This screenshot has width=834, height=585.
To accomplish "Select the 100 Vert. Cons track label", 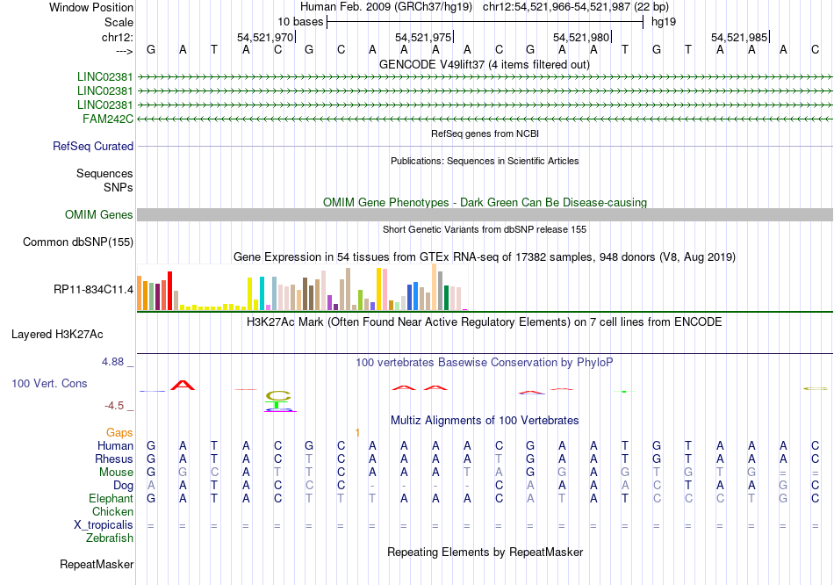I will 49,383.
